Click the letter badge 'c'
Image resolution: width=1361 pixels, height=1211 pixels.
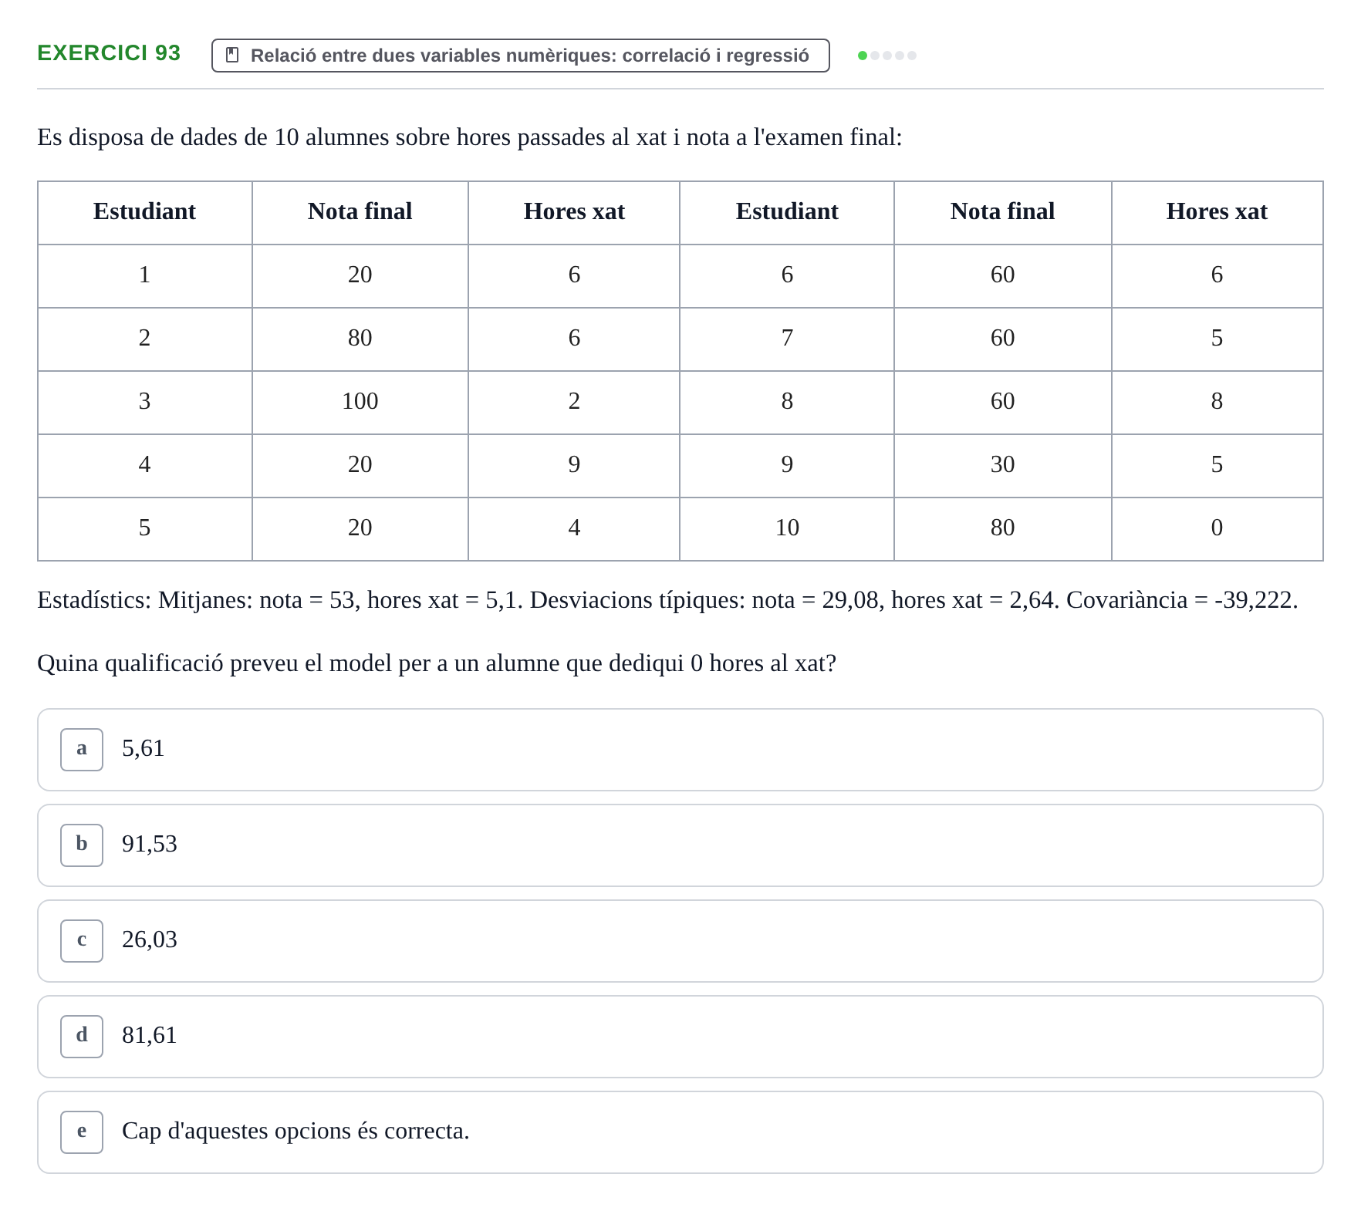pos(82,940)
